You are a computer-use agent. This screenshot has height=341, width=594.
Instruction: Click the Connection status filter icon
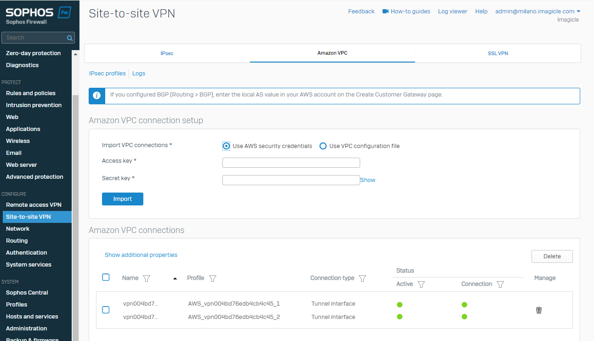point(500,284)
